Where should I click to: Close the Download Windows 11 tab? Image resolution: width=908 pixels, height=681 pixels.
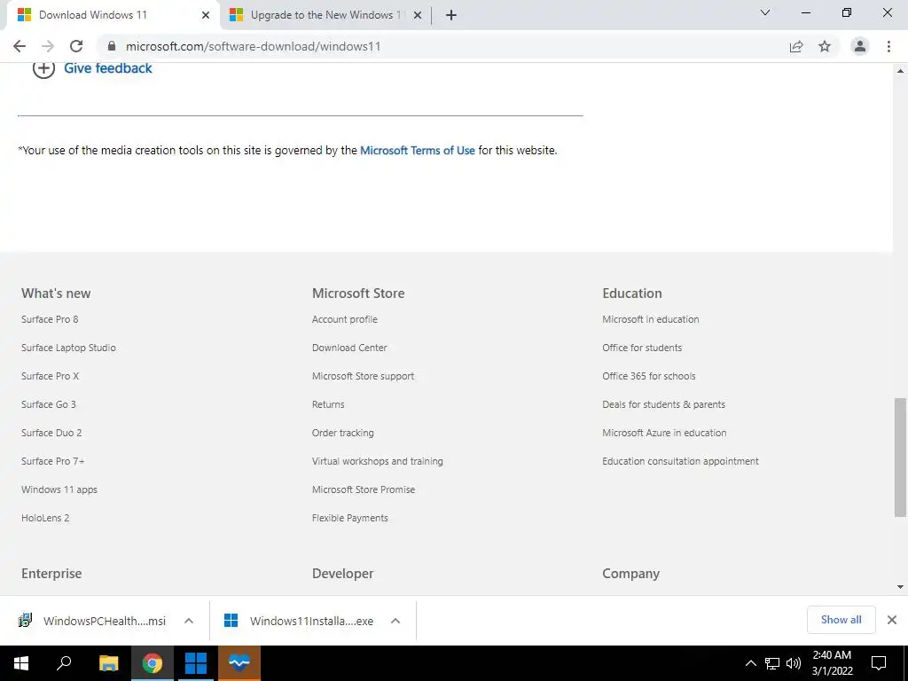coord(206,15)
